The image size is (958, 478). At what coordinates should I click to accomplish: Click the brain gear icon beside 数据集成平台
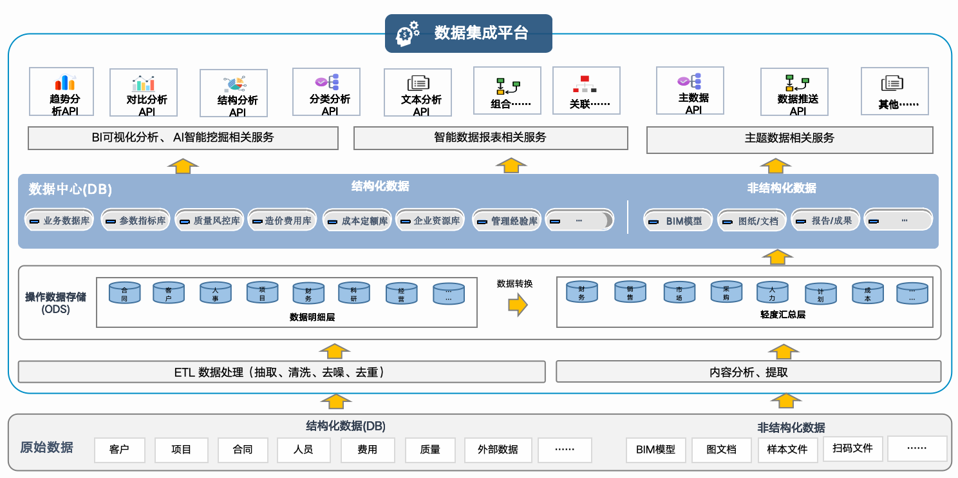tap(408, 33)
